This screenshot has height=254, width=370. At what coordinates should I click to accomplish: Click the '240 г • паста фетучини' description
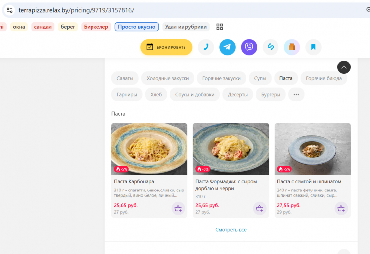tap(307, 193)
